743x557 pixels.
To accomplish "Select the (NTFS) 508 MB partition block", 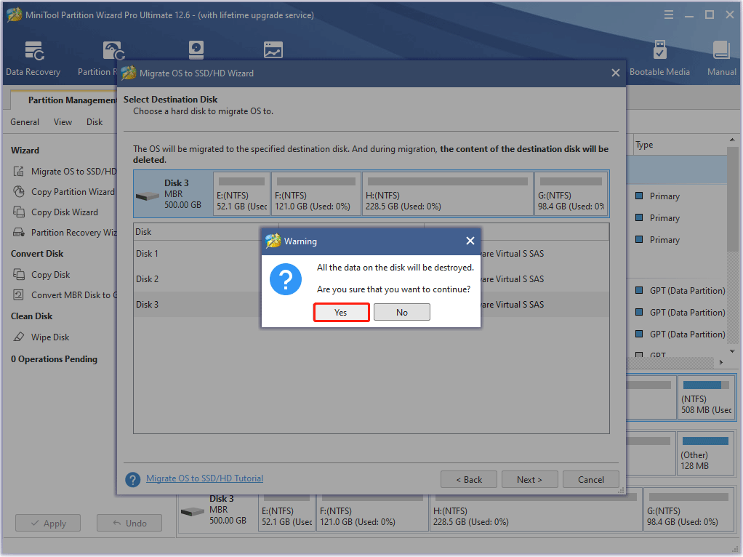I will coord(706,397).
